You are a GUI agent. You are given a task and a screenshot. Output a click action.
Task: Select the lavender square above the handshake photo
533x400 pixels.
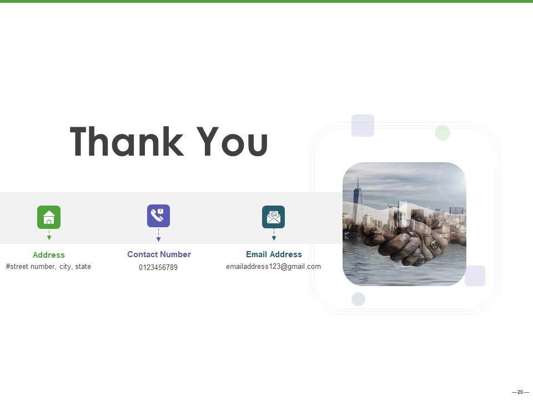pyautogui.click(x=363, y=126)
